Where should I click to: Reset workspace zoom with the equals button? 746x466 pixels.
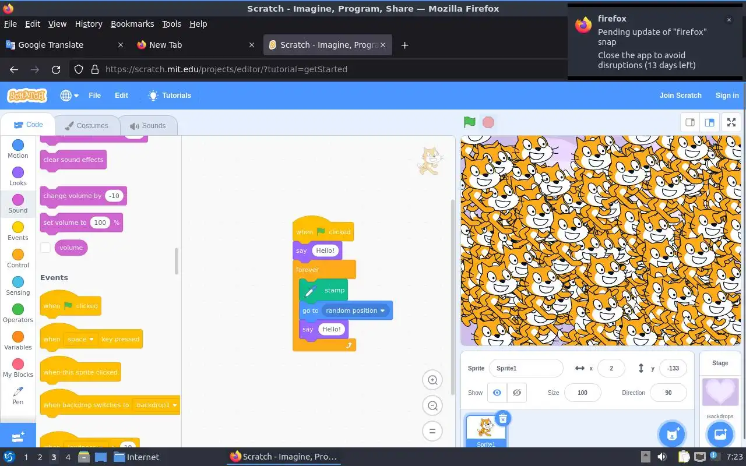click(432, 432)
